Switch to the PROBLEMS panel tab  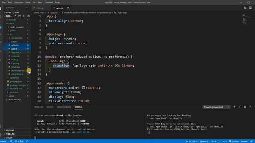pyautogui.click(x=39, y=107)
